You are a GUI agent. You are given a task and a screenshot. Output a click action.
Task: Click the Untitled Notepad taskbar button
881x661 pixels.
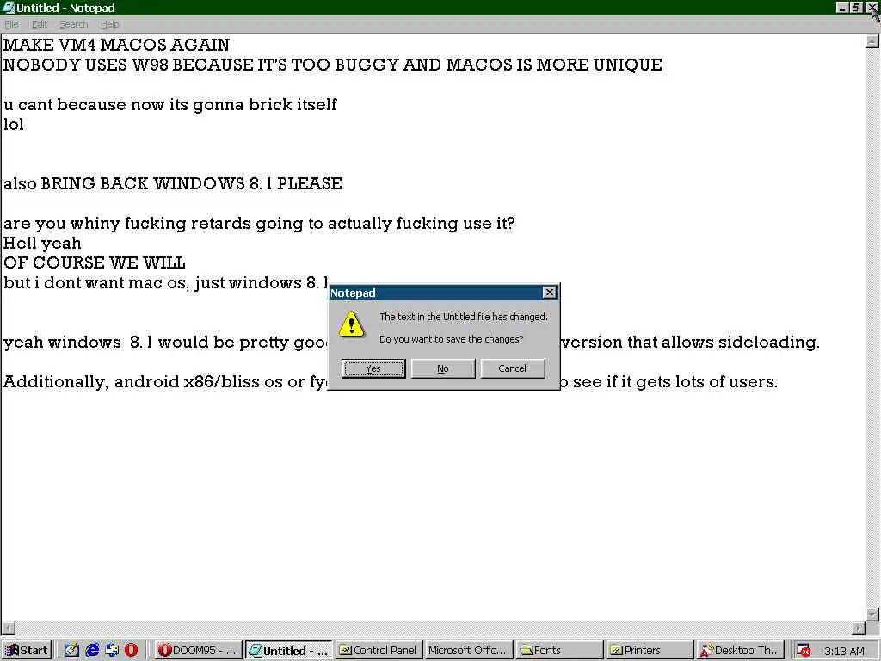(x=289, y=651)
